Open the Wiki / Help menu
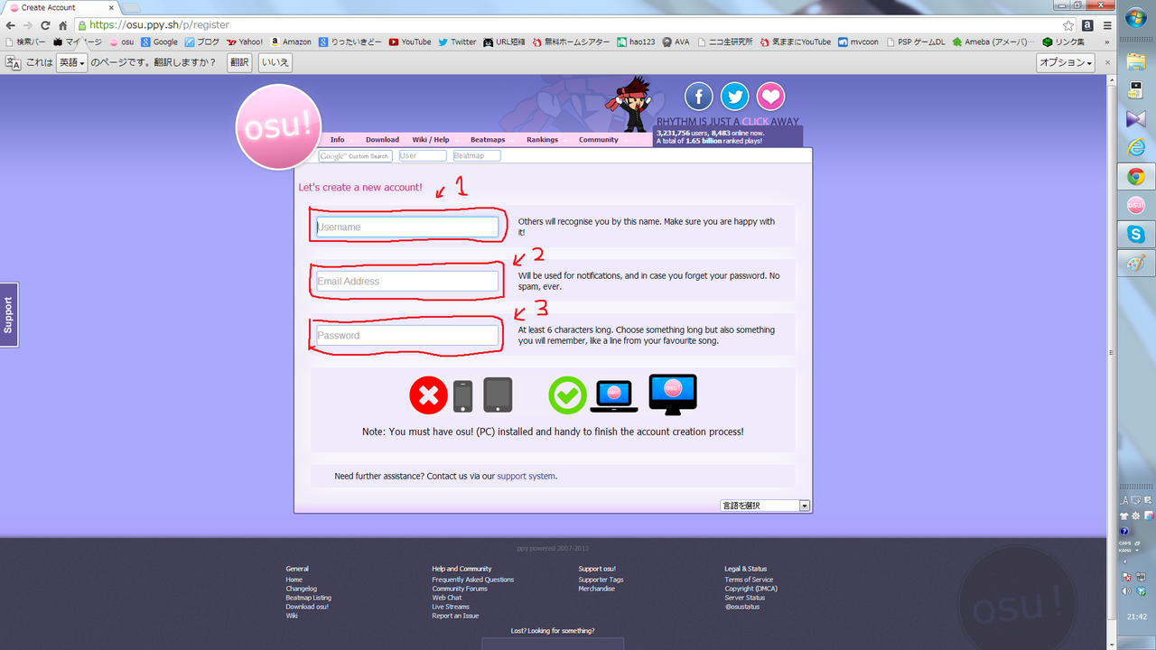This screenshot has width=1156, height=650. [x=431, y=140]
